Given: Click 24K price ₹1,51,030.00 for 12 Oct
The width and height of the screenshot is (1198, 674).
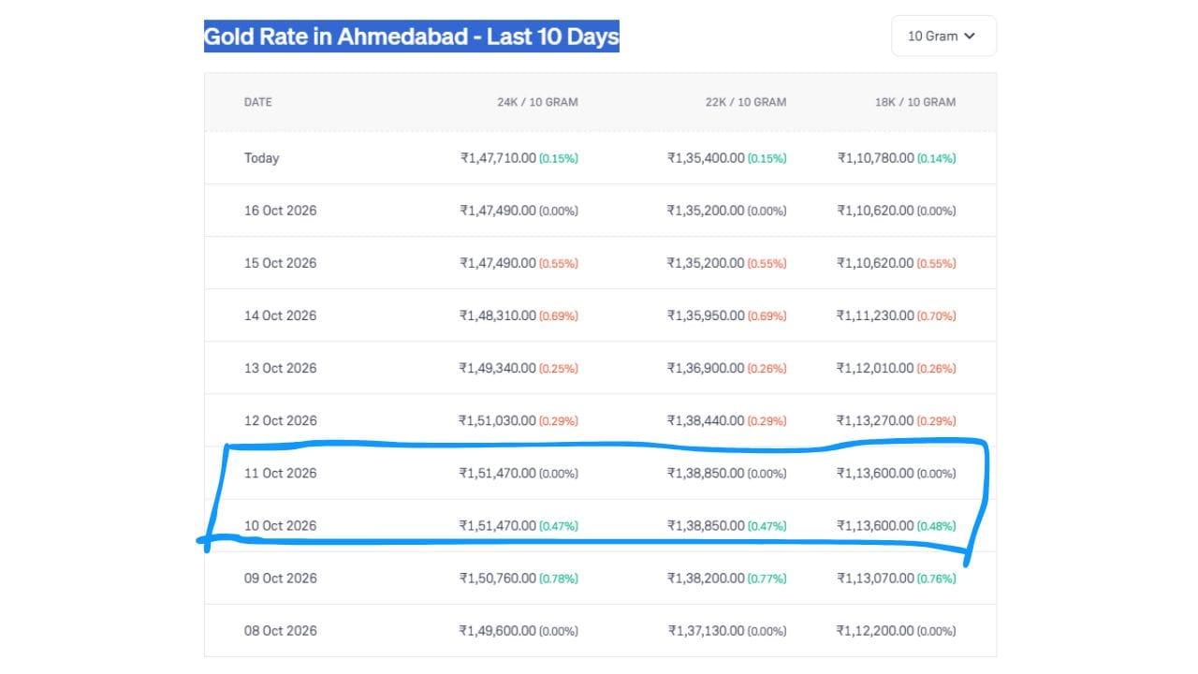Looking at the screenshot, I should coord(498,420).
